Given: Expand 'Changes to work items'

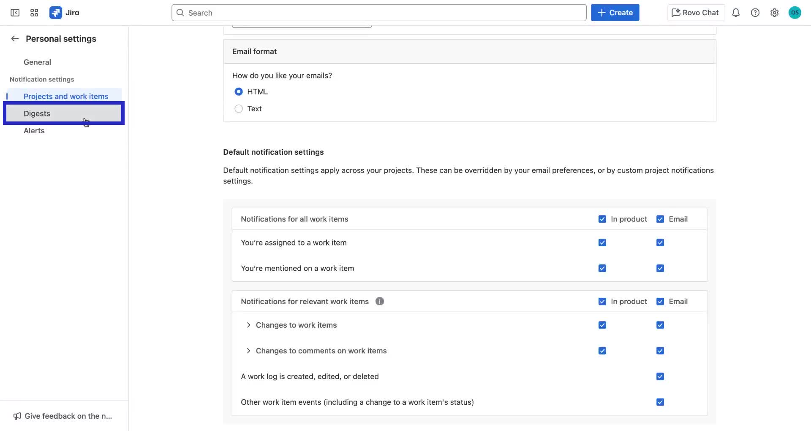Looking at the screenshot, I should coord(248,325).
